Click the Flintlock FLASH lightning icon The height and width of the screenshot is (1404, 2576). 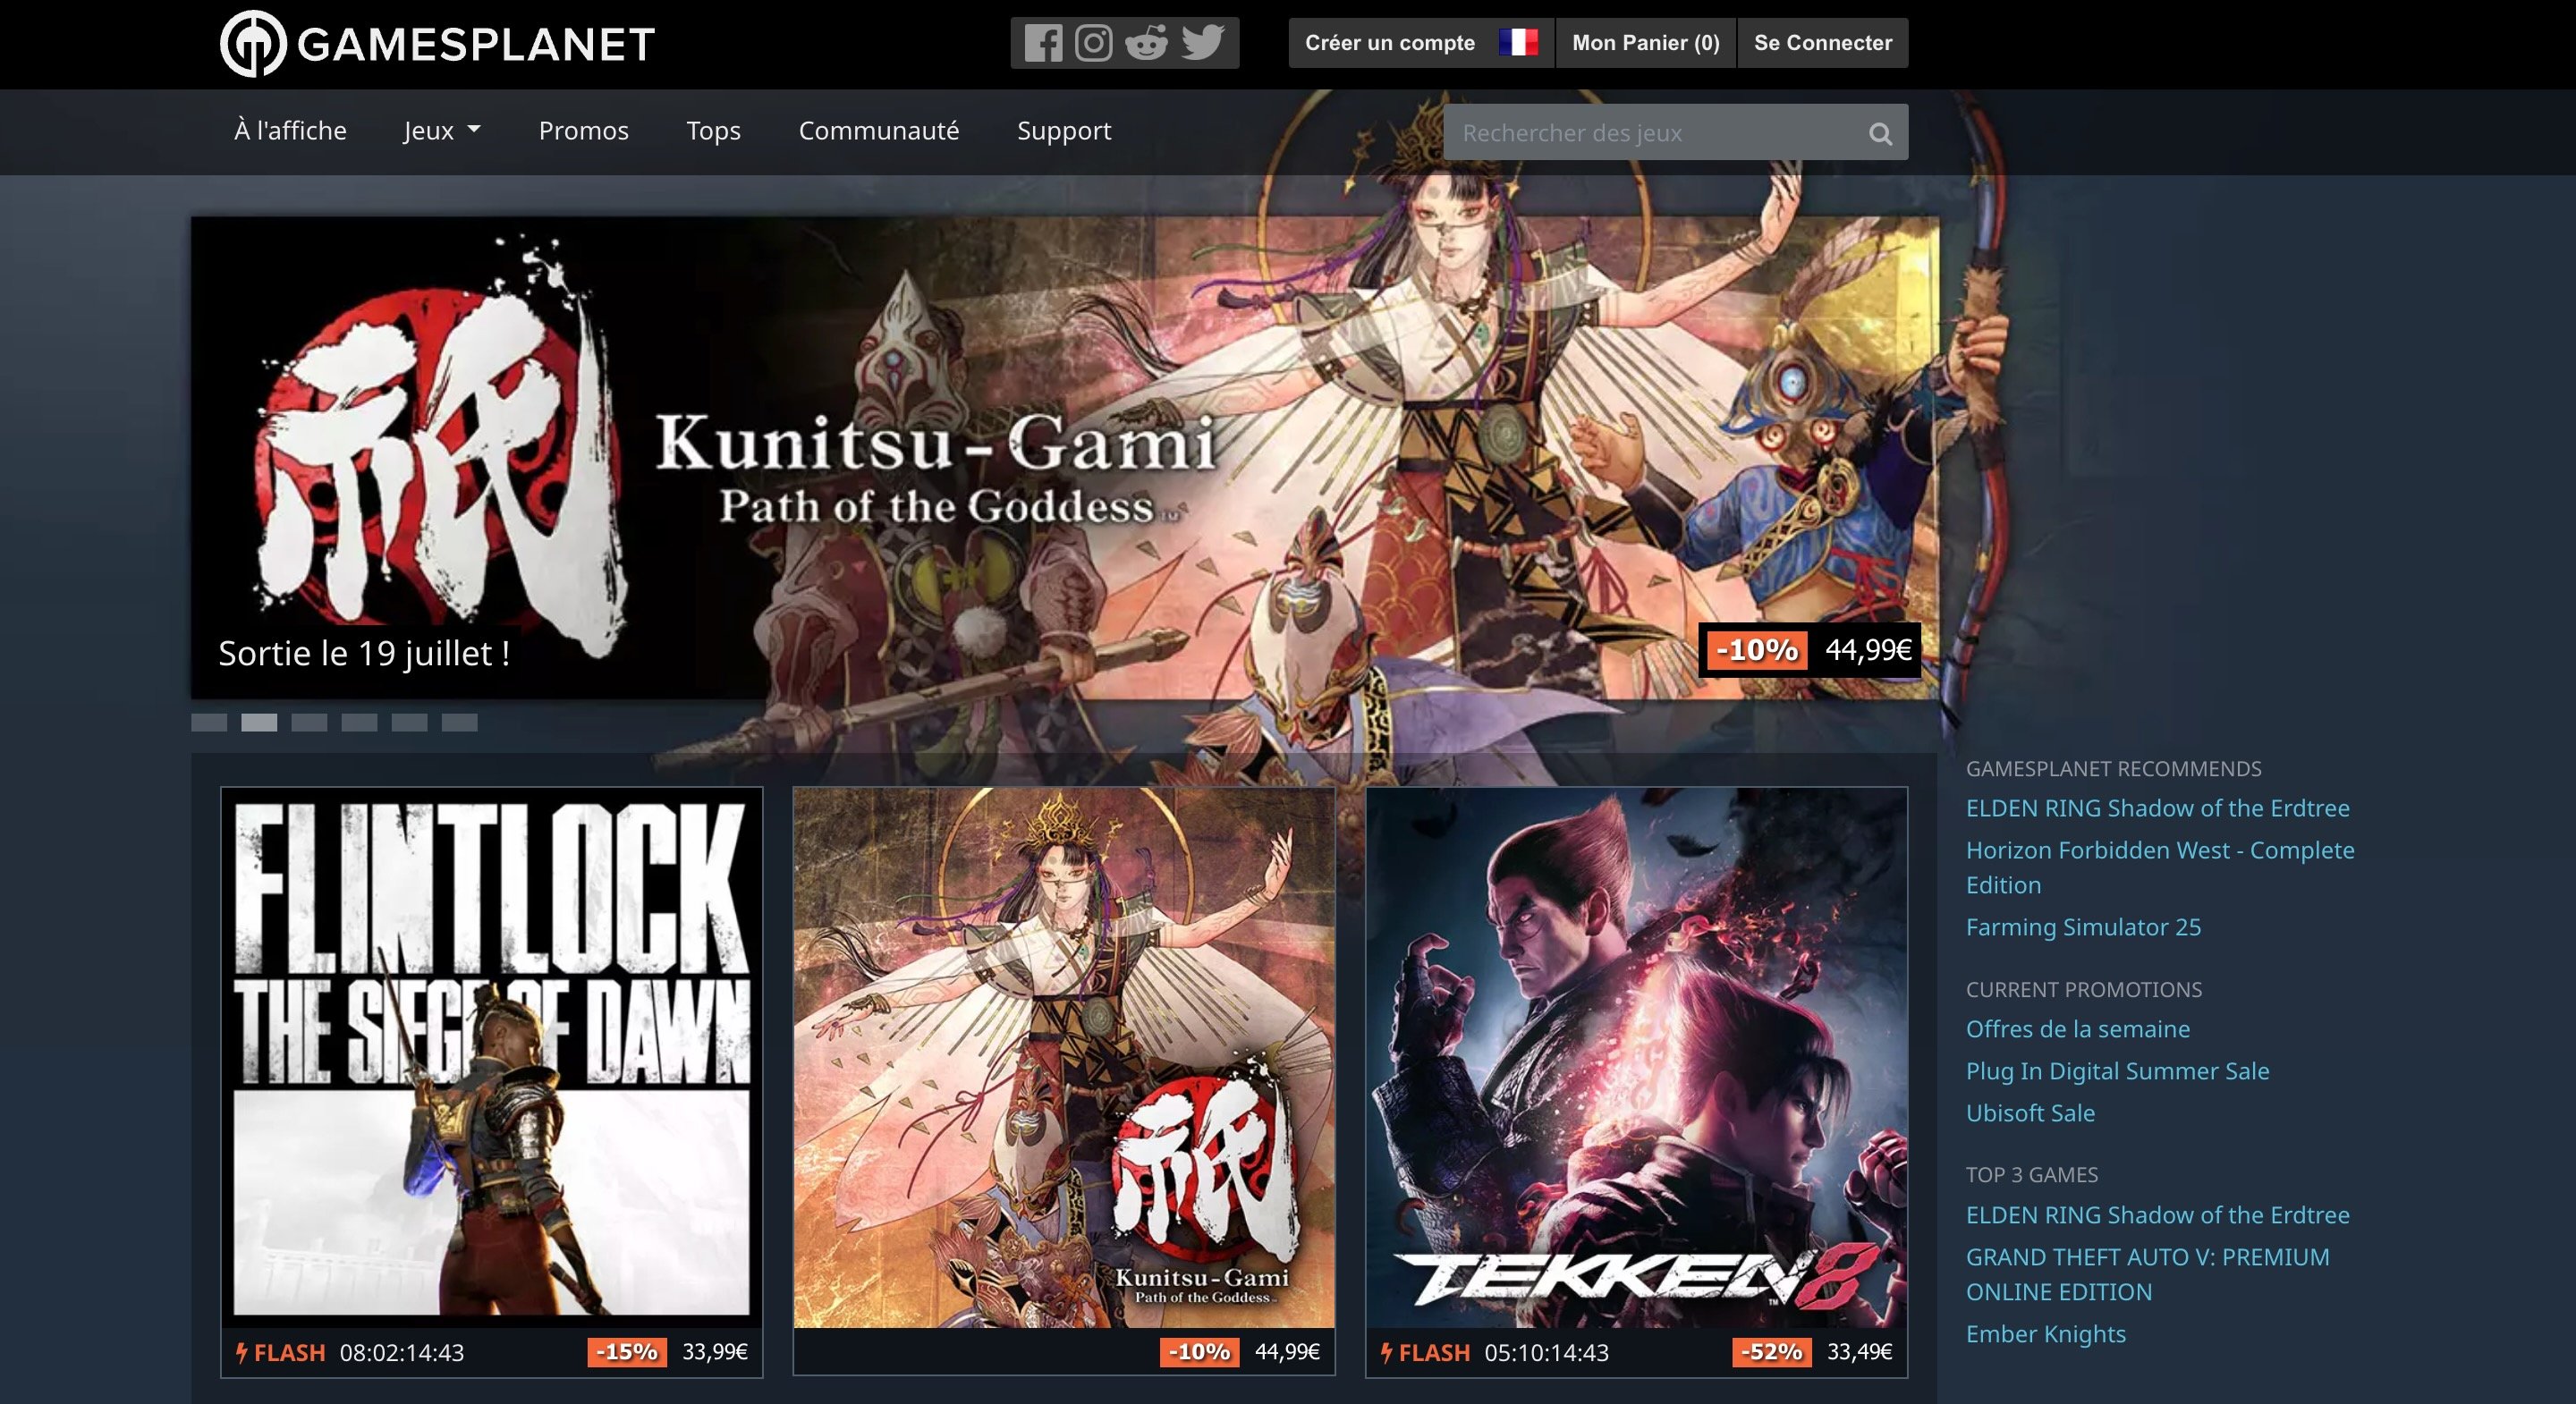[x=242, y=1353]
